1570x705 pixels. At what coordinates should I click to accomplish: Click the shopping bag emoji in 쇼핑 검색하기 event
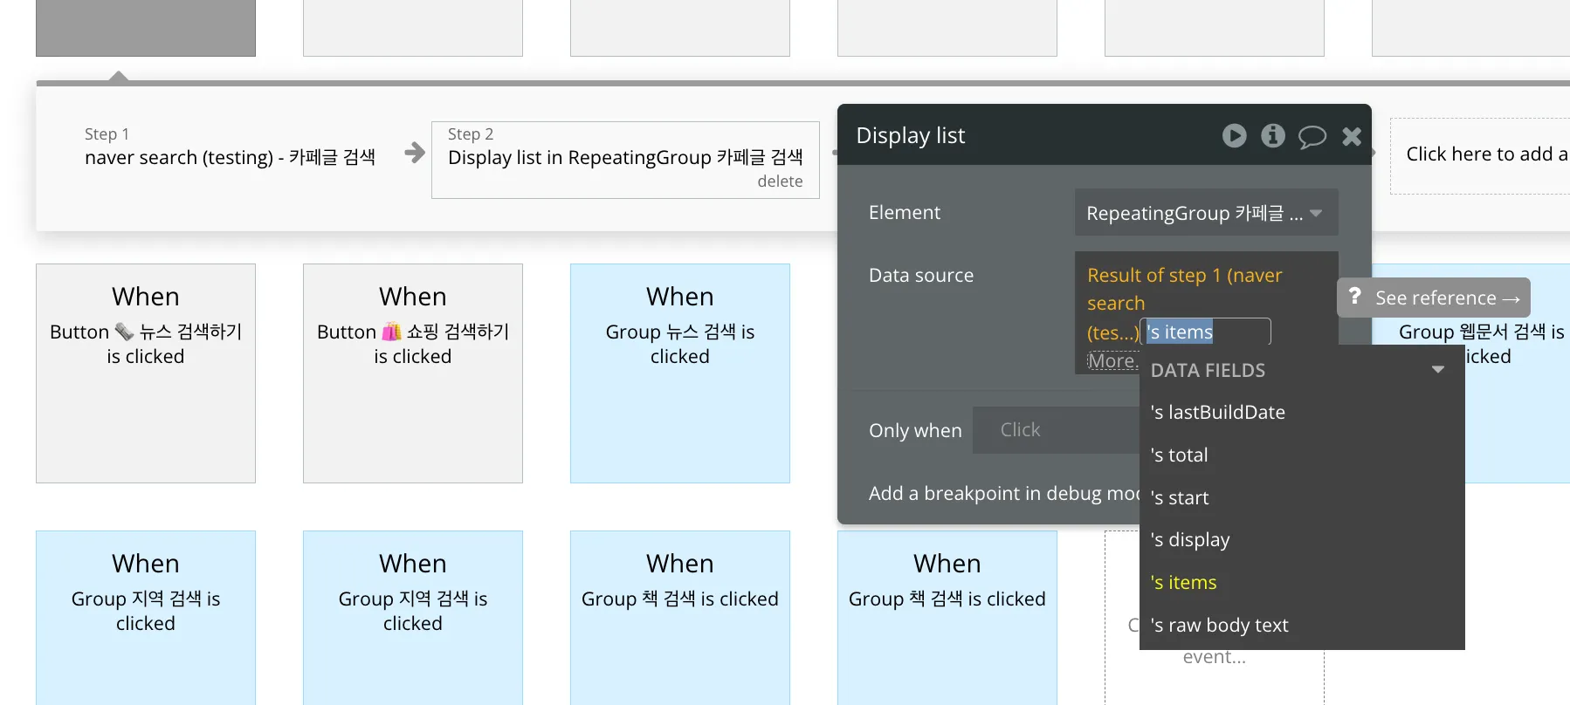(392, 332)
